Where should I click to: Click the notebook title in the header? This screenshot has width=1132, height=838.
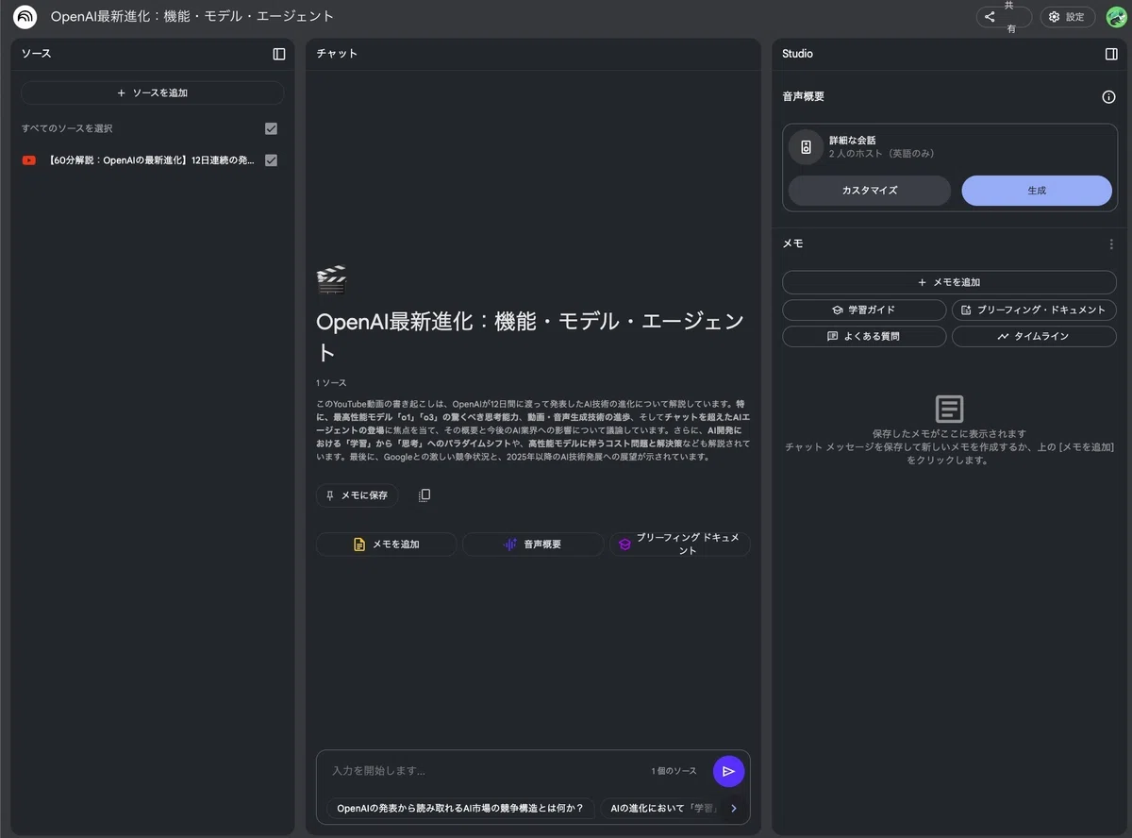[x=192, y=17]
